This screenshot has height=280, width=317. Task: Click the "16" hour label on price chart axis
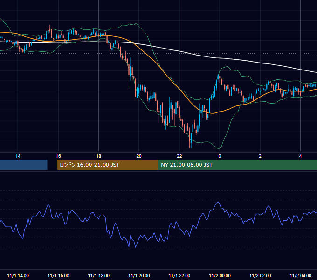point(58,156)
